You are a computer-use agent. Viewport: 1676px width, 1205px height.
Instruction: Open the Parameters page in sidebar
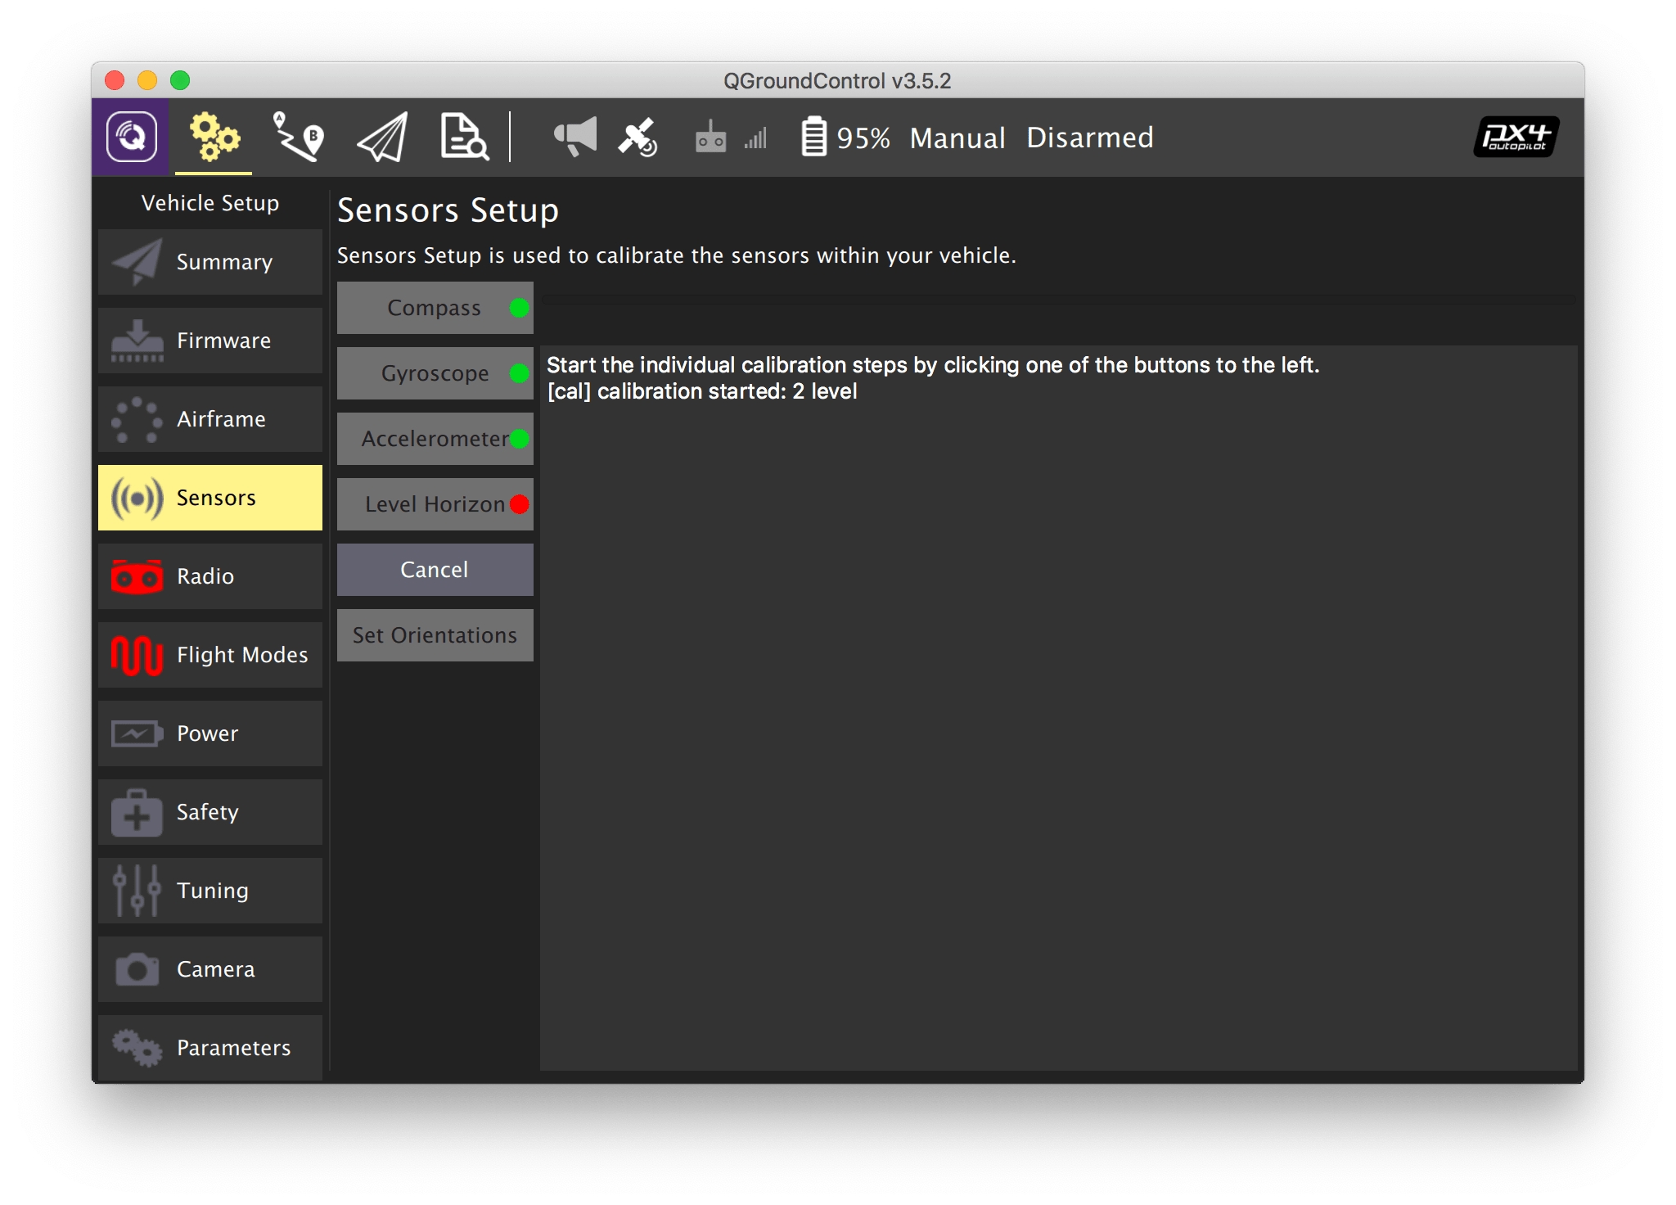210,1048
